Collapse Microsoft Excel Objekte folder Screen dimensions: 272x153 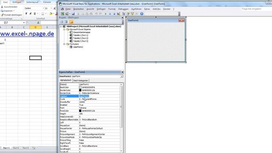(64, 29)
